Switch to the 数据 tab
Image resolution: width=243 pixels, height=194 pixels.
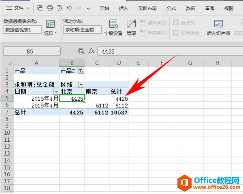[190, 8]
